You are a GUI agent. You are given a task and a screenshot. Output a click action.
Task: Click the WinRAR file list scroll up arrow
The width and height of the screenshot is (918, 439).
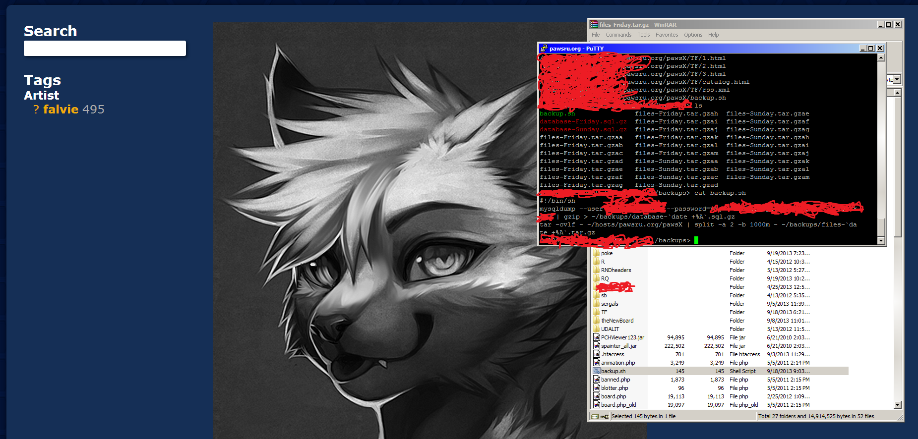pyautogui.click(x=897, y=93)
